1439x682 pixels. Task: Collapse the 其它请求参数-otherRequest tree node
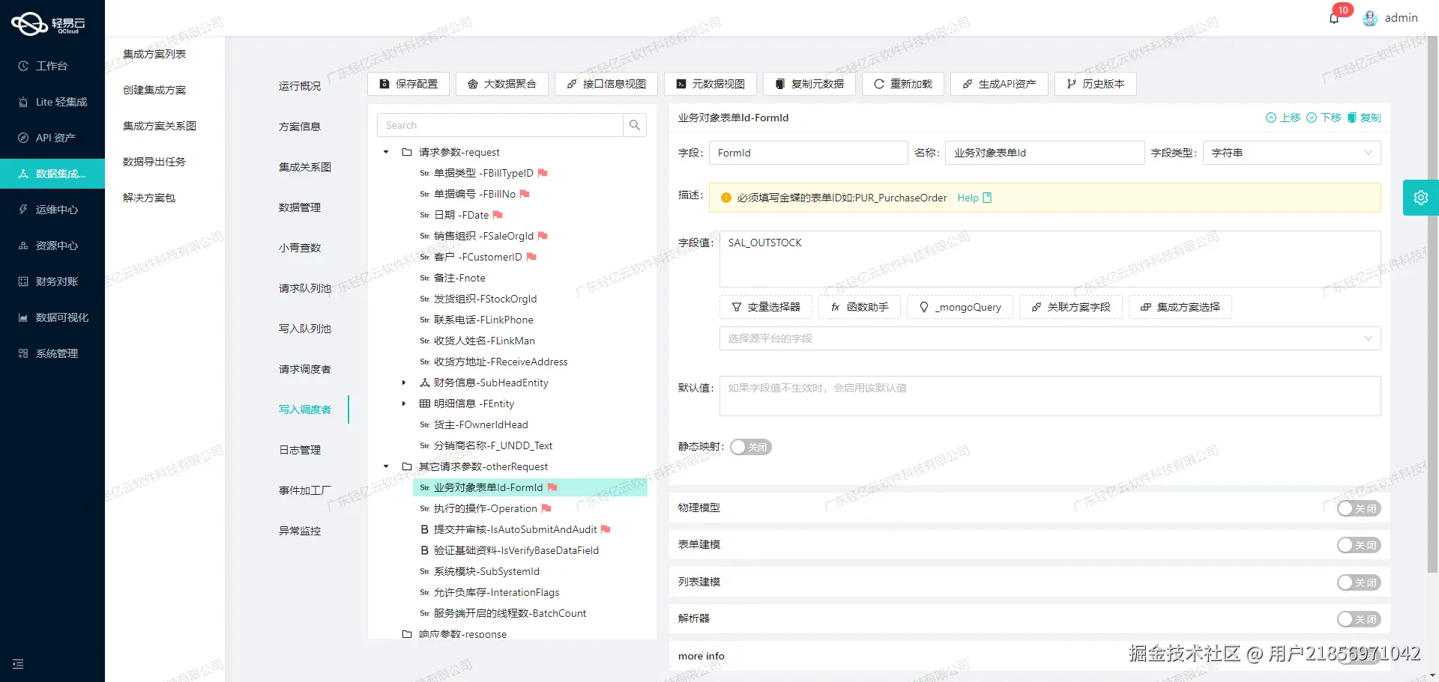(x=386, y=466)
